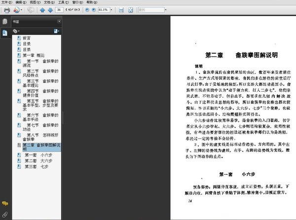This screenshot has height=220, width=296.
Task: Click the fit full page icon
Action: 130,10
